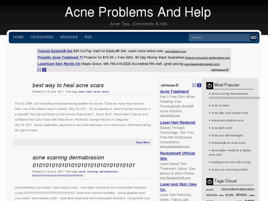268x201 pixels.
Task: Open the Proactiv Acne Treatment ad link
Action: coord(60,58)
